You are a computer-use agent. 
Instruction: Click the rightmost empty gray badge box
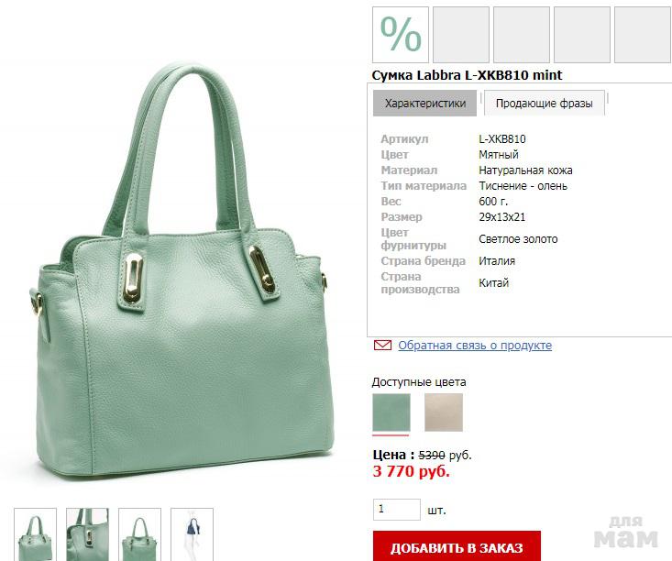click(643, 35)
